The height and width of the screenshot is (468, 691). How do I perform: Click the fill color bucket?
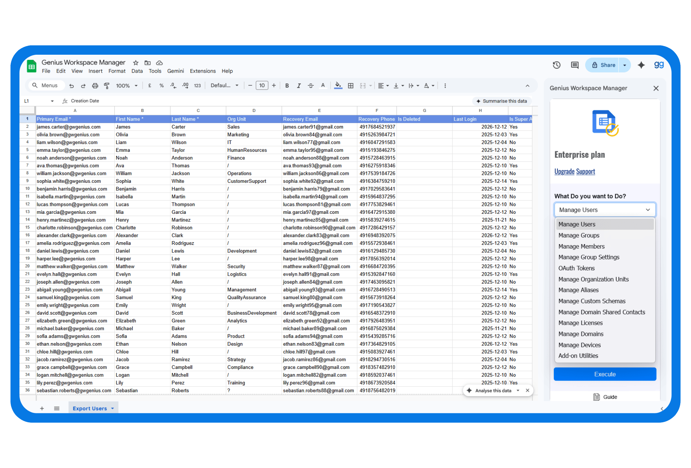point(338,86)
